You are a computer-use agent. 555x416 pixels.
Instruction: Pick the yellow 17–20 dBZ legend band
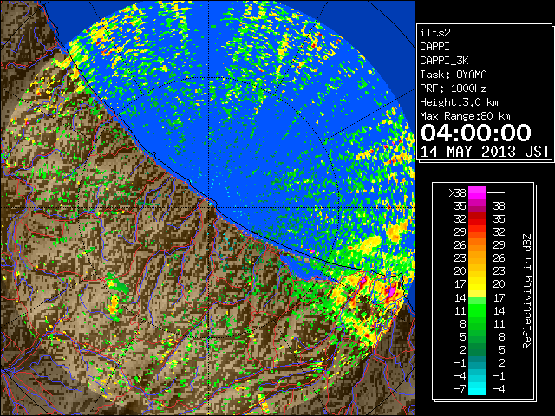[x=477, y=284]
